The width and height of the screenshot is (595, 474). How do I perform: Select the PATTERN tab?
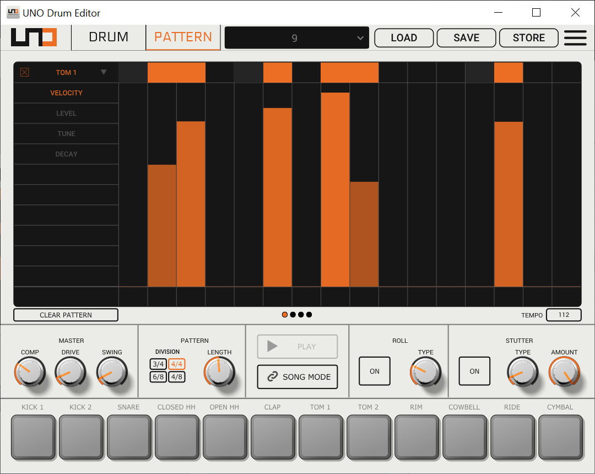pos(183,37)
